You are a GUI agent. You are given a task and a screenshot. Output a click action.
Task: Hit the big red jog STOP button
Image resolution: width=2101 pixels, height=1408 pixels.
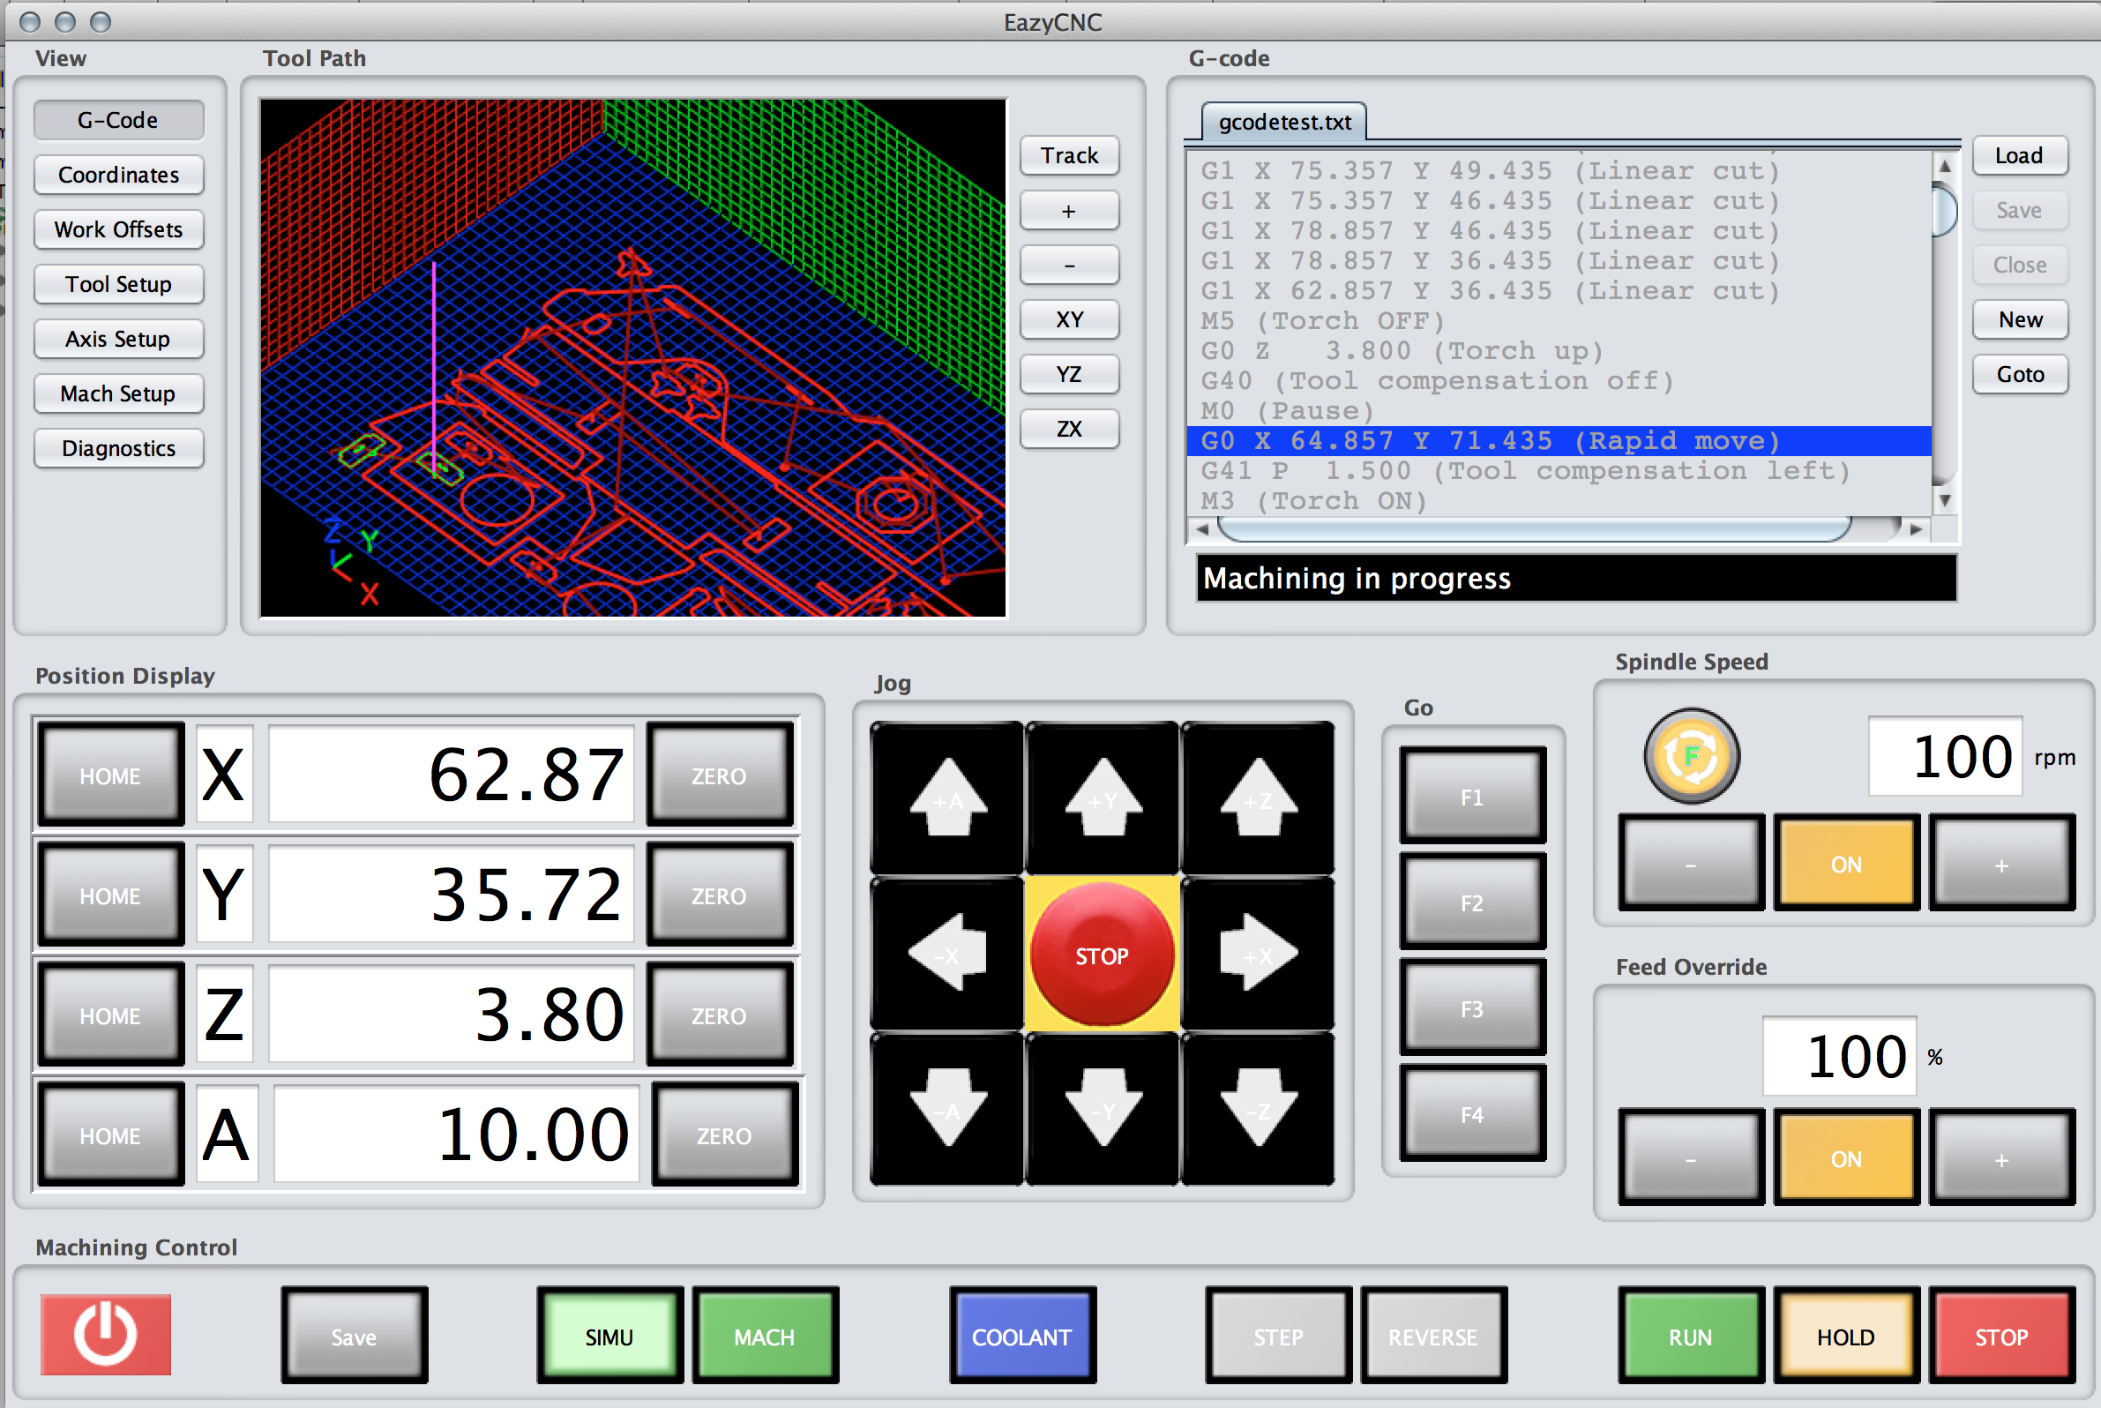[1102, 955]
